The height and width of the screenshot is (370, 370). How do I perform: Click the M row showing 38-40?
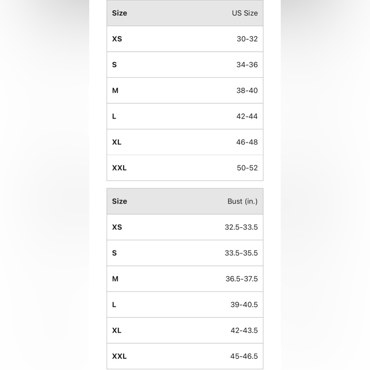pyautogui.click(x=185, y=90)
